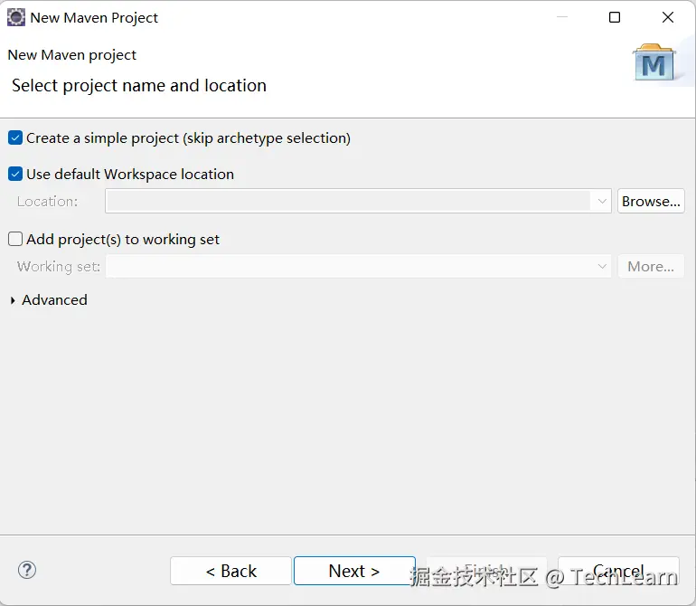Go to the previous page with Back
The height and width of the screenshot is (606, 696).
pyautogui.click(x=230, y=571)
